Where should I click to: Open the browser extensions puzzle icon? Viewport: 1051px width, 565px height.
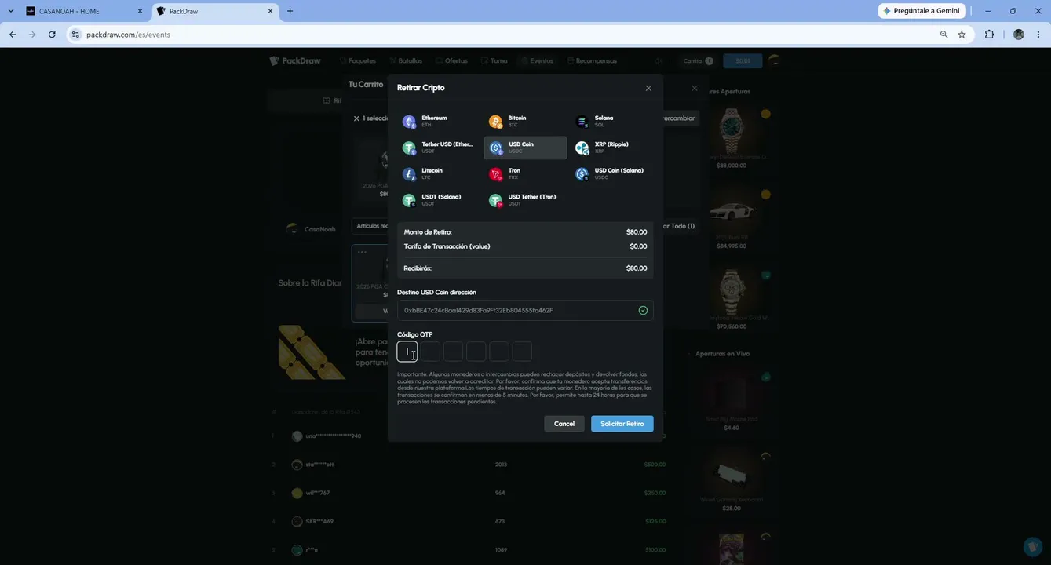tap(989, 35)
